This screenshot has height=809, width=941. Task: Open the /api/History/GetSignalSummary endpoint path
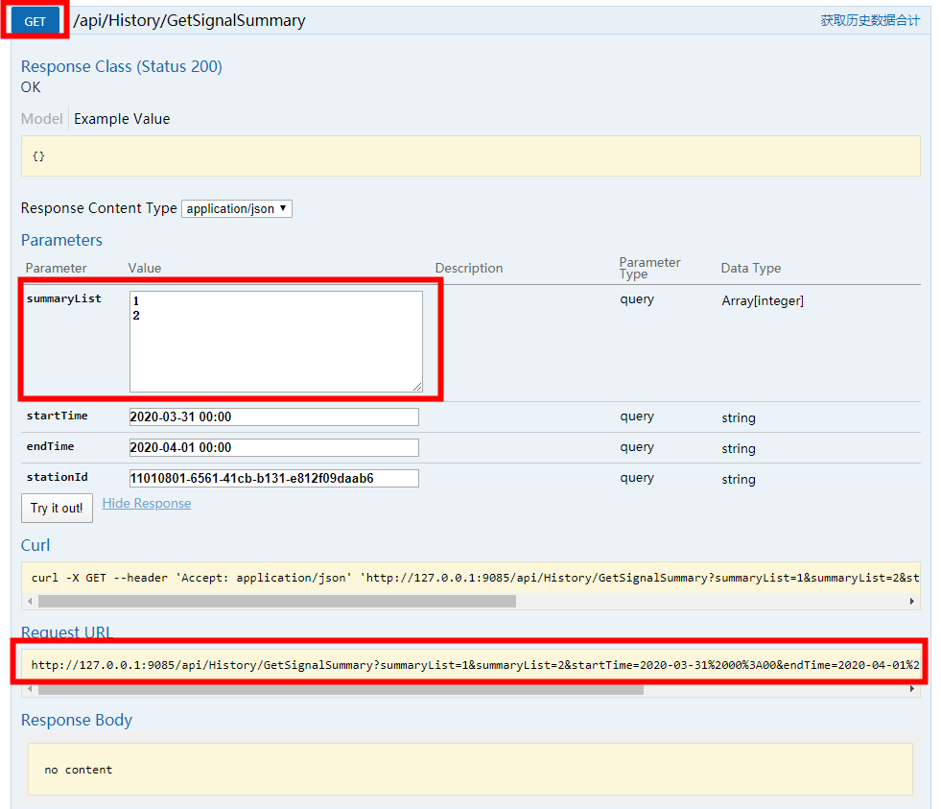point(189,20)
